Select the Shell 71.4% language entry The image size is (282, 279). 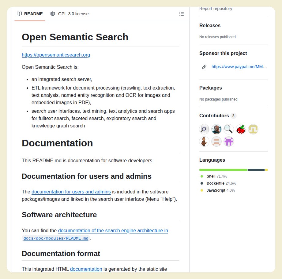[214, 176]
